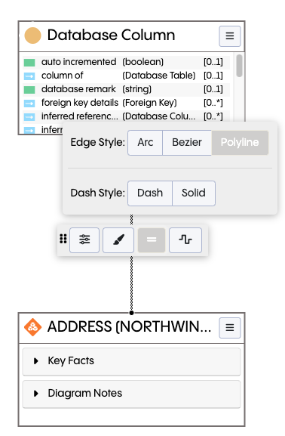285x436 pixels.
Task: Click the greyed equals-sign toolbar button
Action: click(x=152, y=240)
